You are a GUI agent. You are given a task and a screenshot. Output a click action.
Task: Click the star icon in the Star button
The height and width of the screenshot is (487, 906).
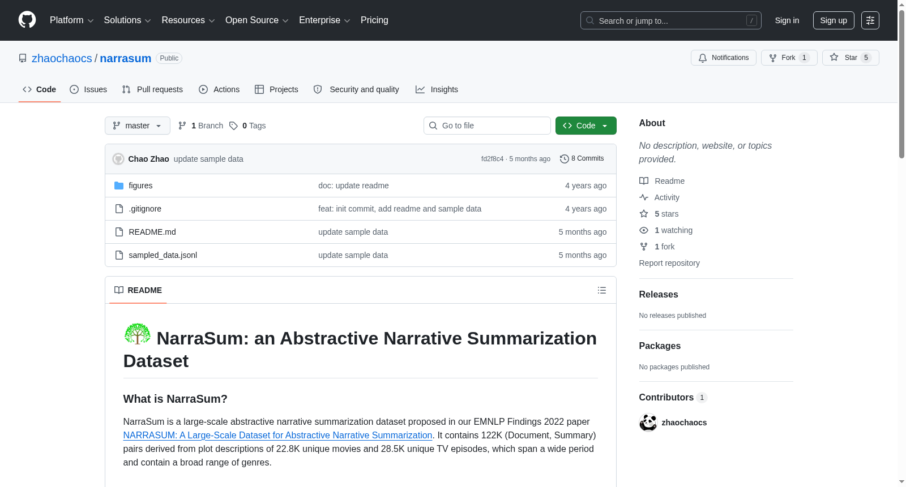pos(834,57)
